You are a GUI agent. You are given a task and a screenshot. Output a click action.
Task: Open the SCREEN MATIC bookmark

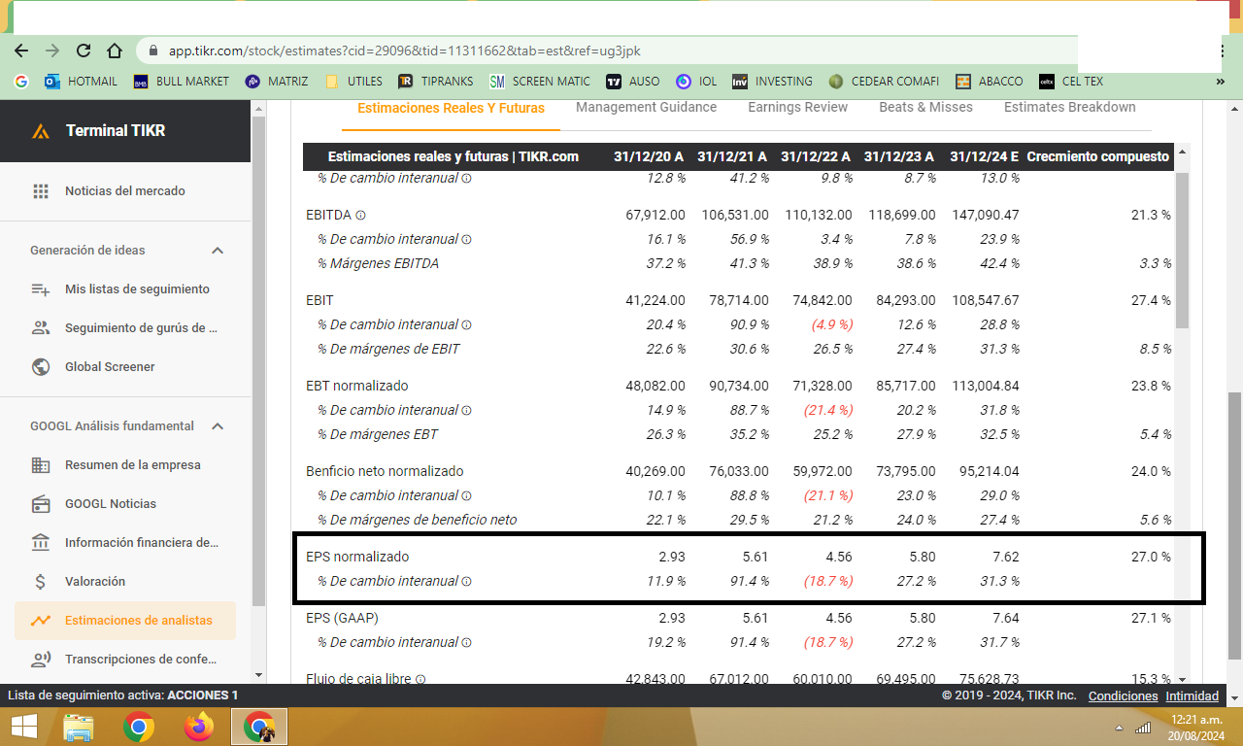(540, 82)
